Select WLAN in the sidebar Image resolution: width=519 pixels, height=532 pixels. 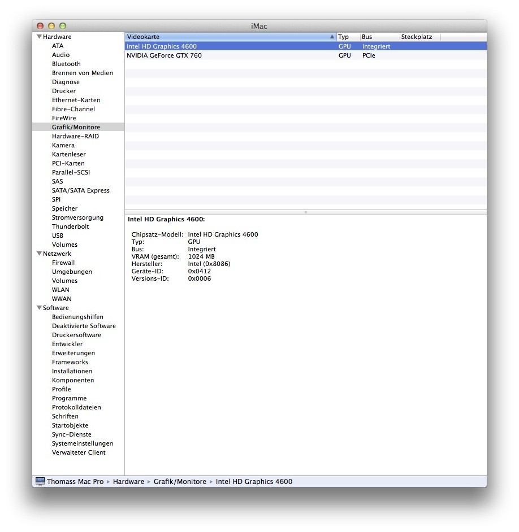pyautogui.click(x=60, y=290)
